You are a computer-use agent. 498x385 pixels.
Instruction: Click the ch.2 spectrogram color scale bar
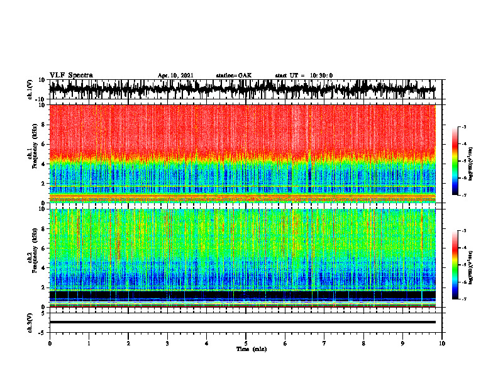coord(455,265)
